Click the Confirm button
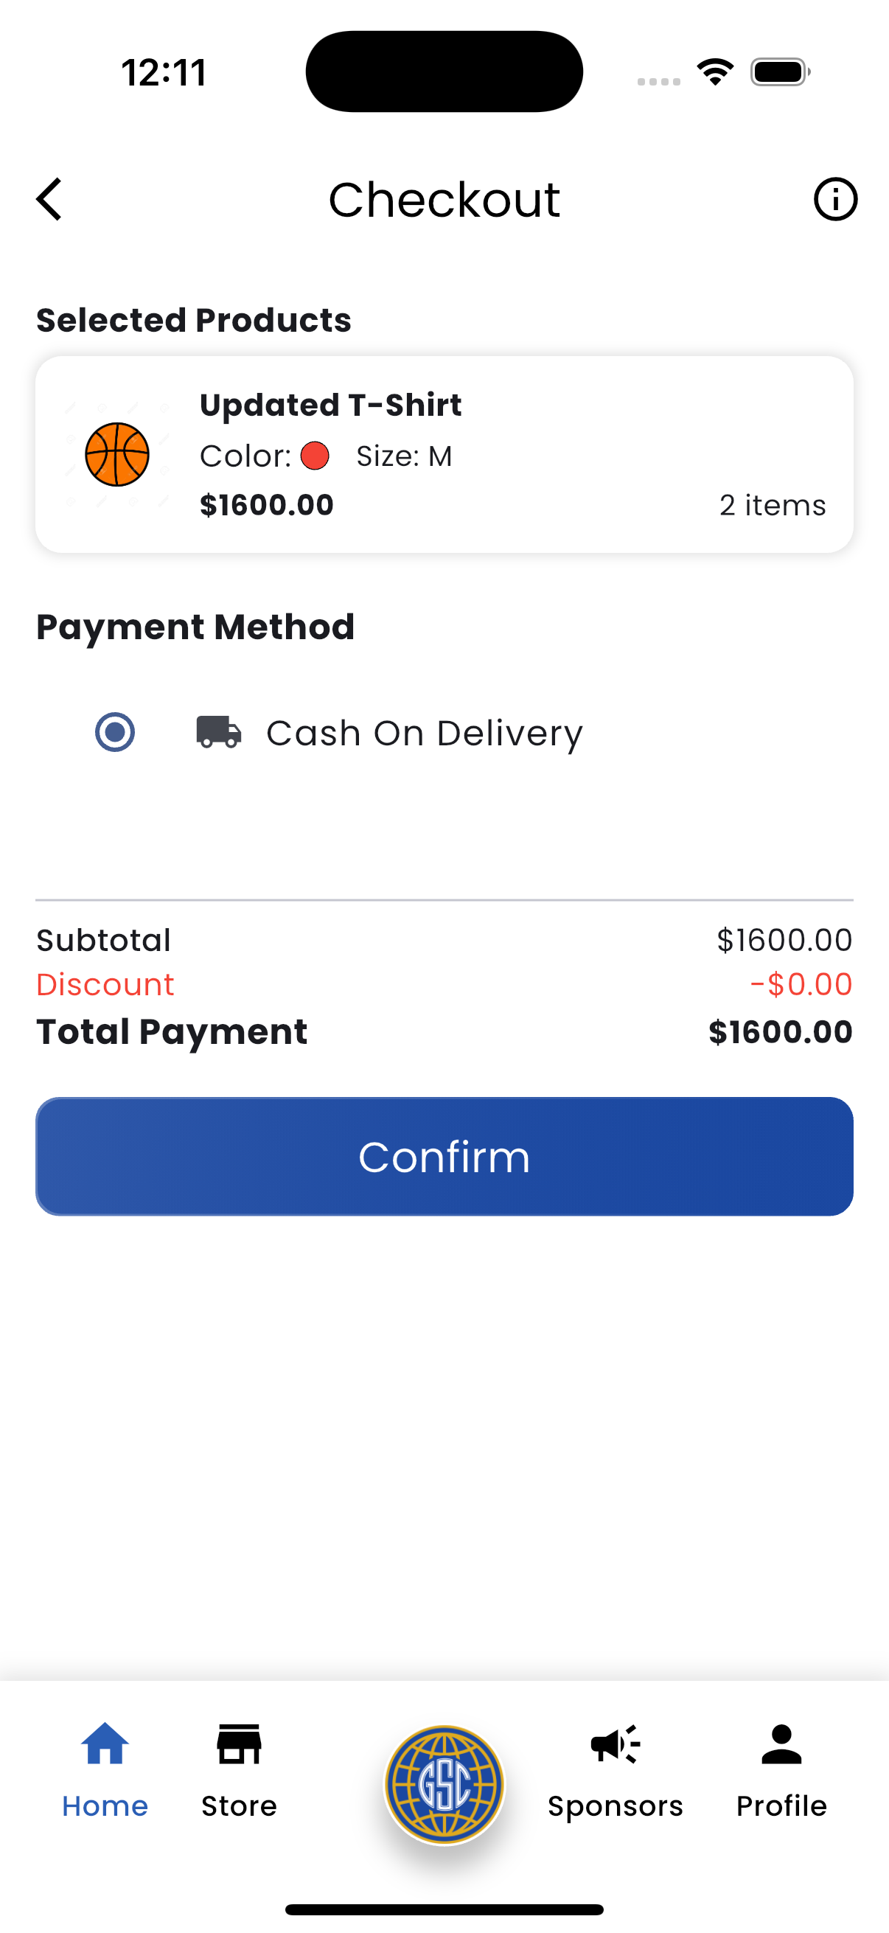This screenshot has width=889, height=1933. click(x=444, y=1157)
